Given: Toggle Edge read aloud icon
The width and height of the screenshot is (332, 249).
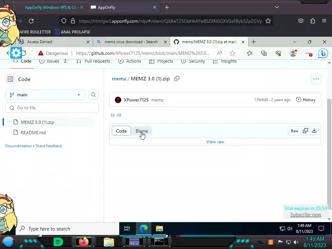Looking at the screenshot, I should click(x=219, y=53).
